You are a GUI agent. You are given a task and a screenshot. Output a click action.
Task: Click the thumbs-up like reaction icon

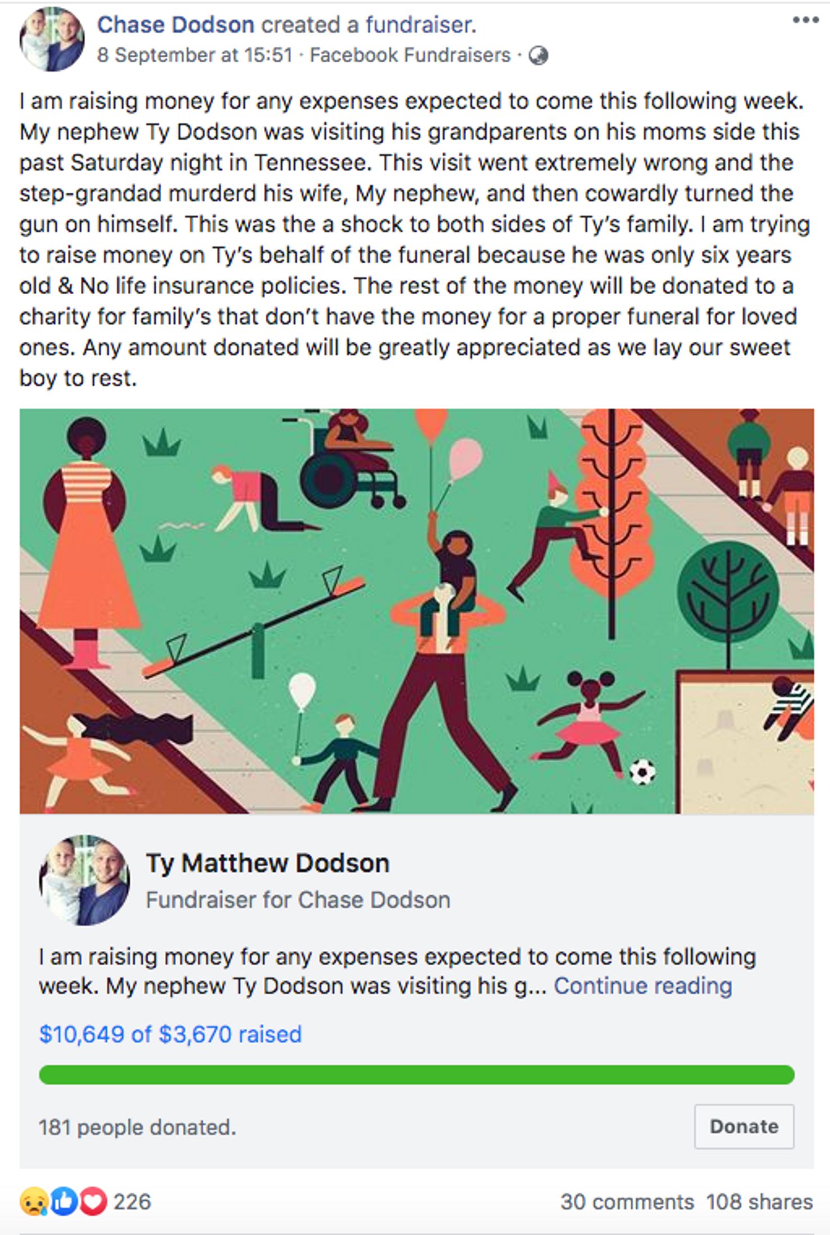point(64,1202)
